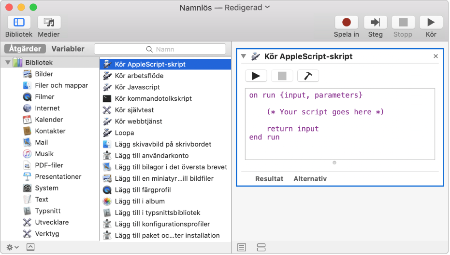Viewport: 450px width, 255px height.
Task: Toggle the variables panel view at bottom
Action: (x=261, y=247)
